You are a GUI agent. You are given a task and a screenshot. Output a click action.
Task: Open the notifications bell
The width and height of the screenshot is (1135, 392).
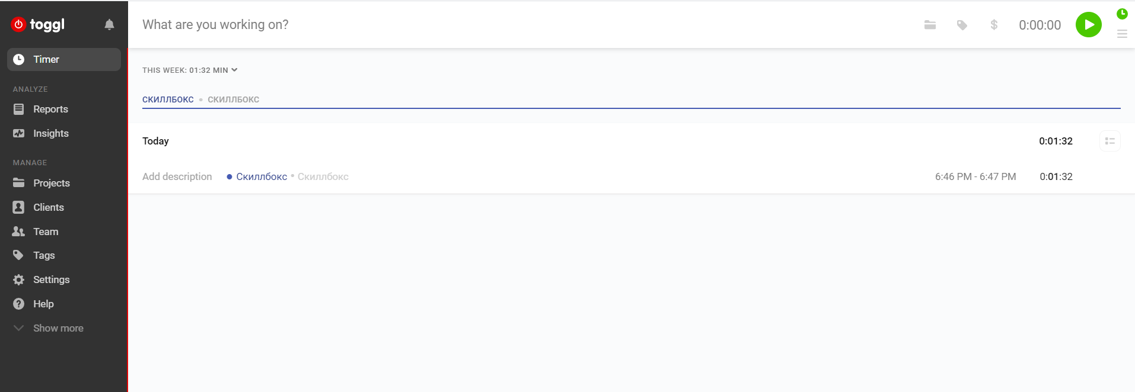coord(109,24)
